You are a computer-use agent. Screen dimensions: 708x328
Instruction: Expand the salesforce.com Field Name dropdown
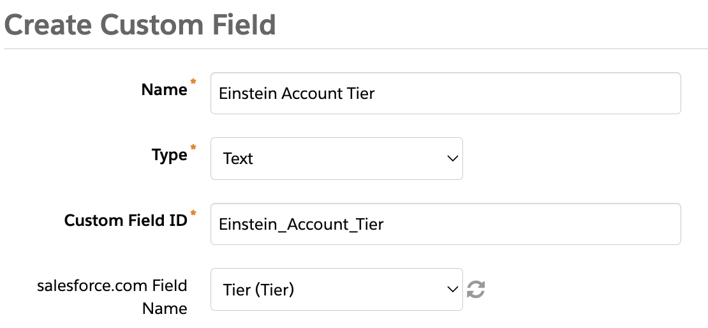click(336, 290)
